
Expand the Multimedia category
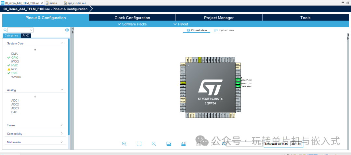62,142
